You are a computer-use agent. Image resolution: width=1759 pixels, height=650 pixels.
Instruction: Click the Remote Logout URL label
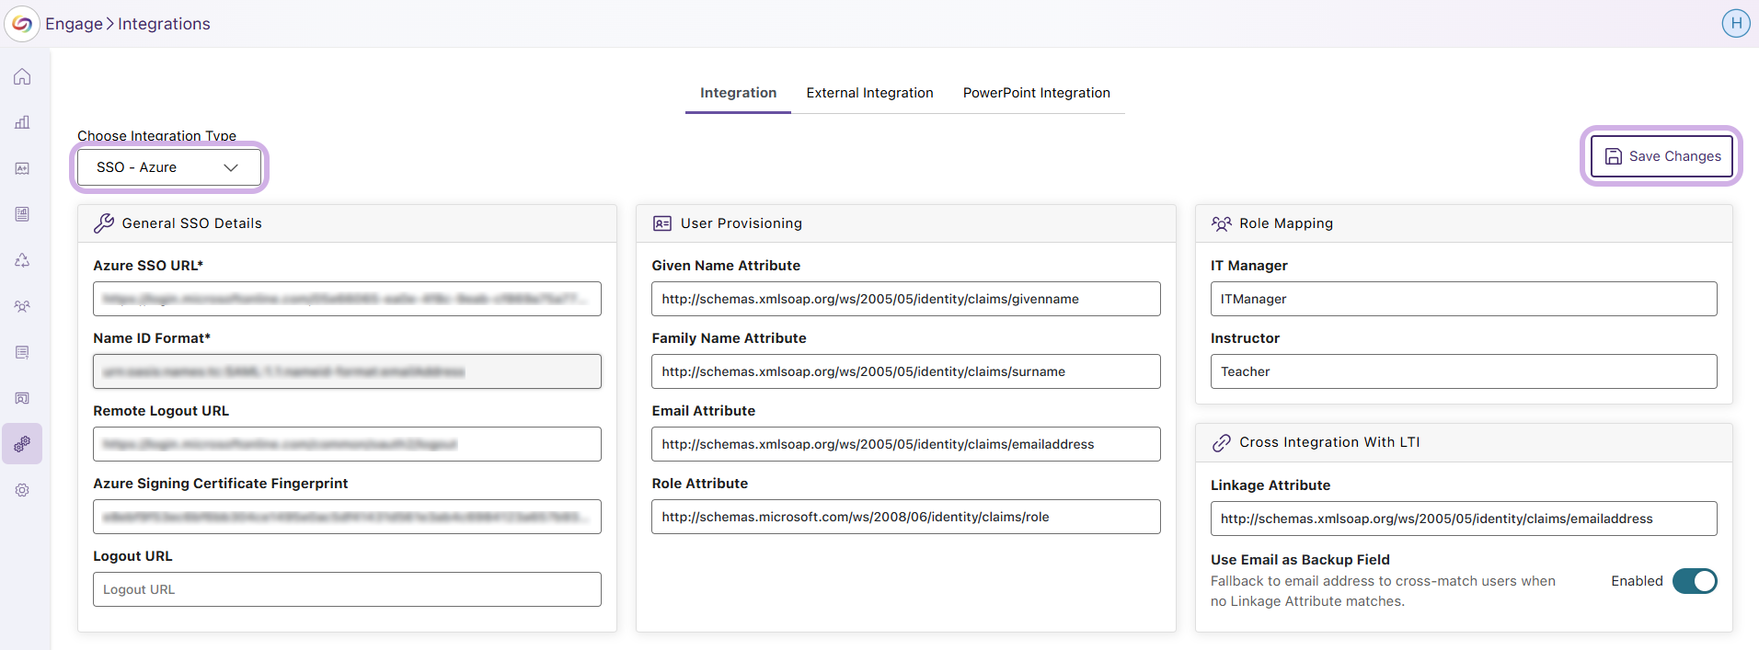pyautogui.click(x=161, y=411)
